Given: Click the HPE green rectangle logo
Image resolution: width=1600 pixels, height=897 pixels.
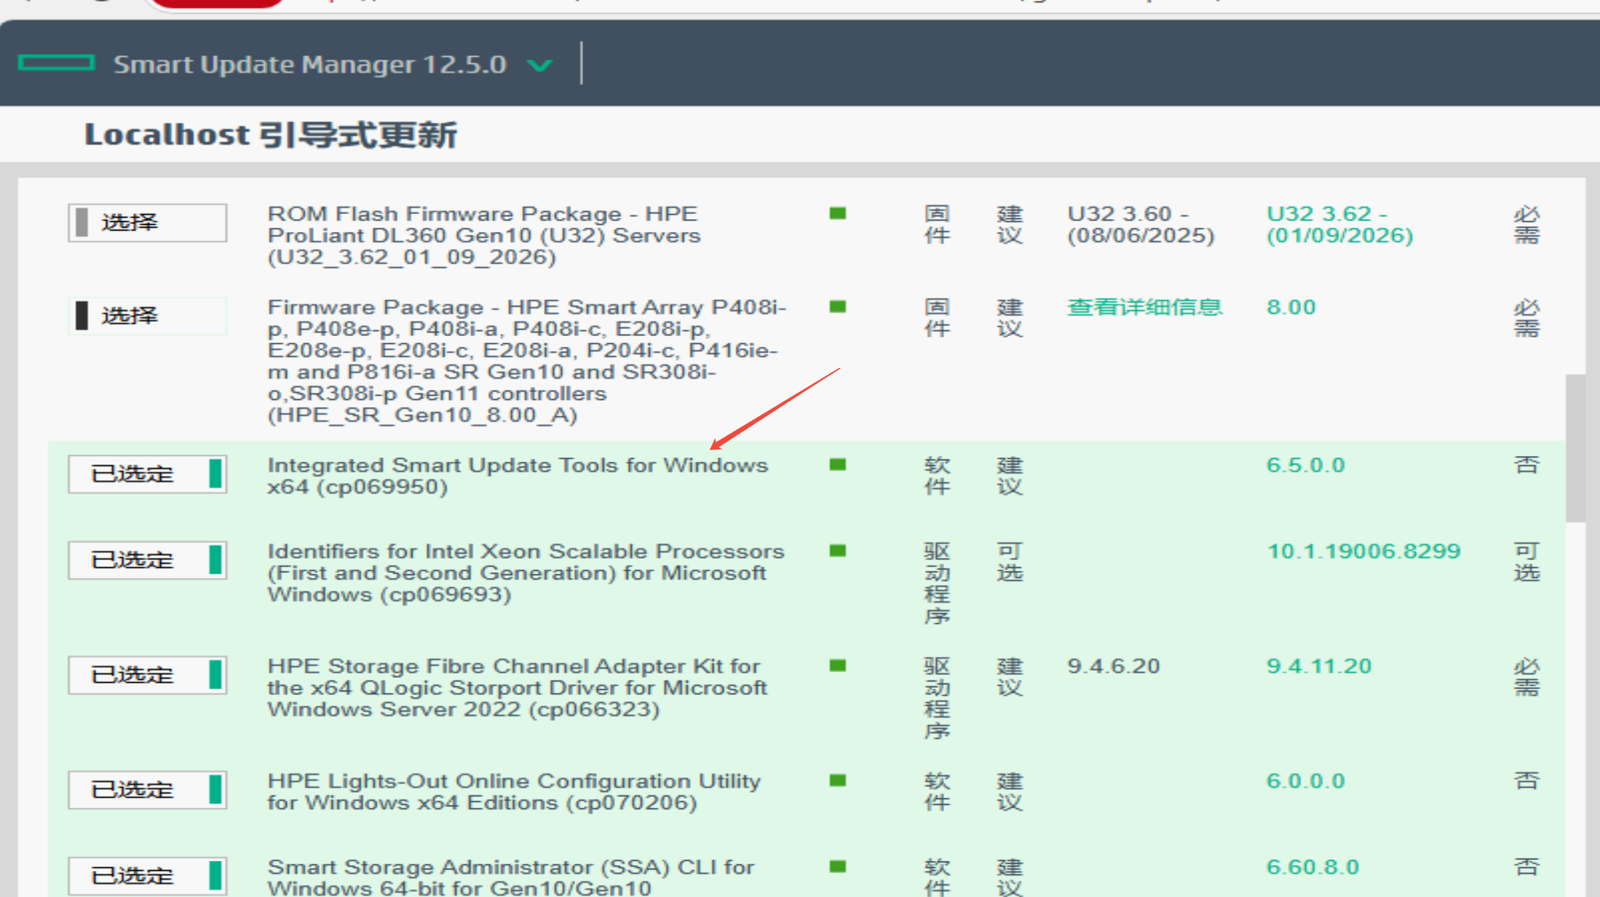Looking at the screenshot, I should click(56, 63).
